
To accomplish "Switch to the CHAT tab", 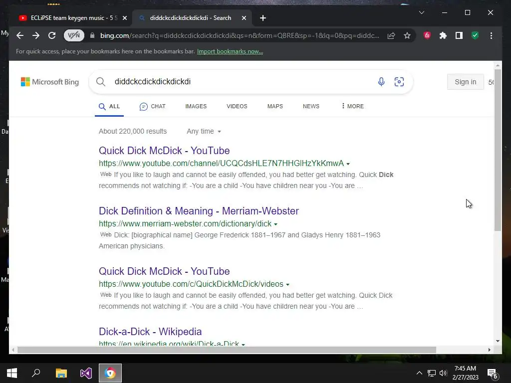I will coord(153,107).
